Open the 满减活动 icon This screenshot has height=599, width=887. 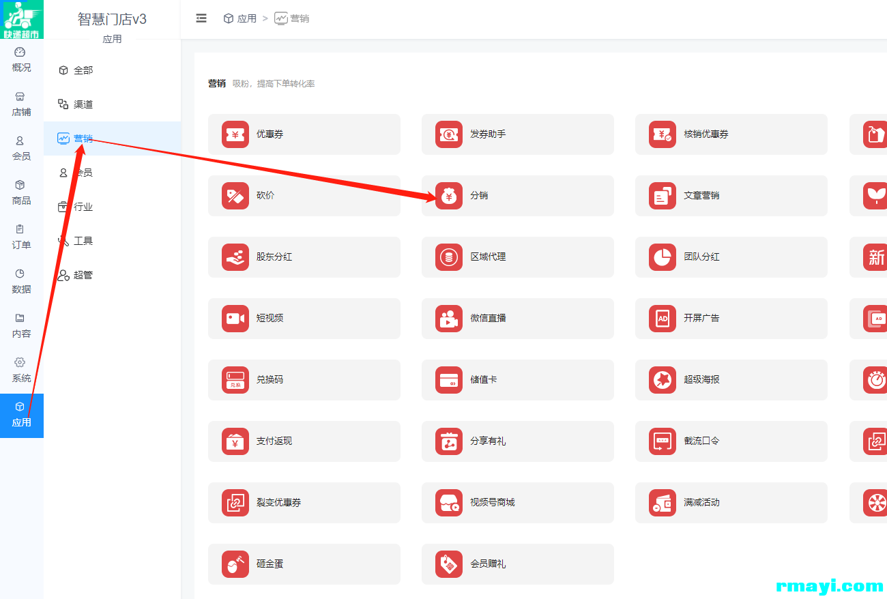pyautogui.click(x=663, y=503)
